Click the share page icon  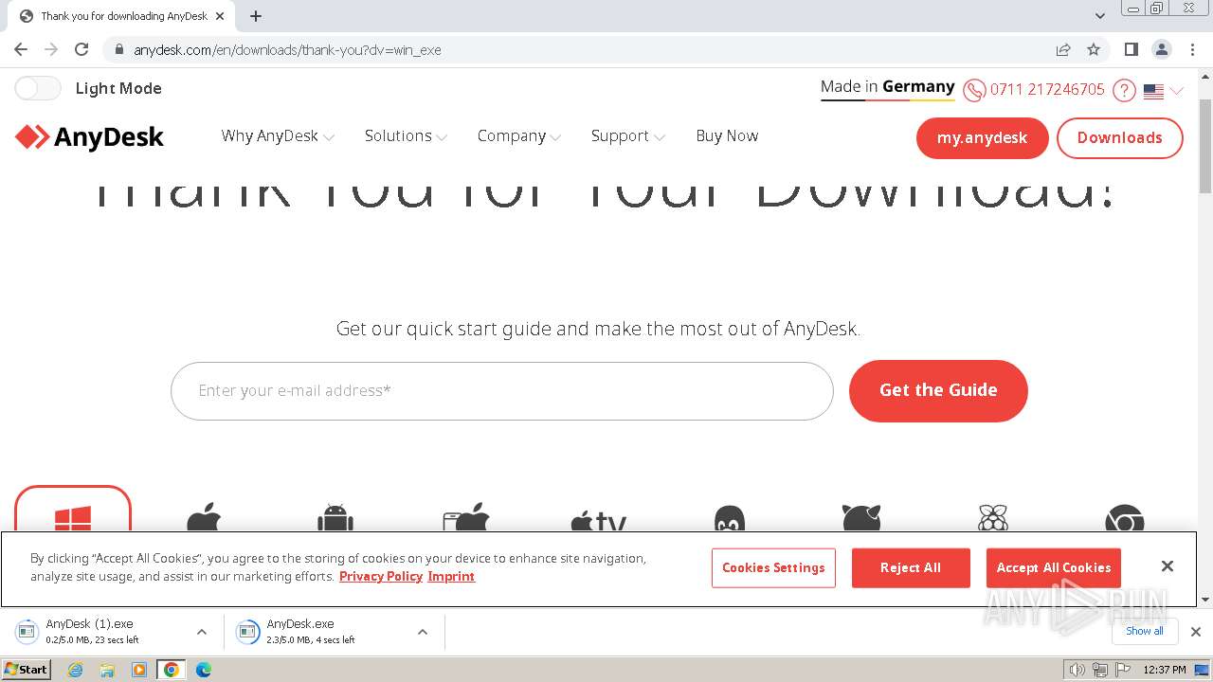[1063, 49]
